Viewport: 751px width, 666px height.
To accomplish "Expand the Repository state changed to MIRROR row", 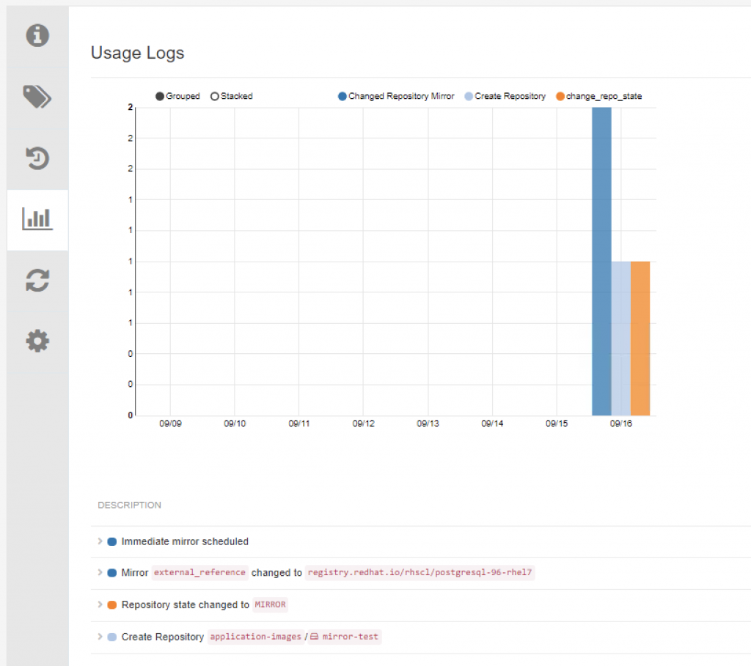I will click(100, 604).
